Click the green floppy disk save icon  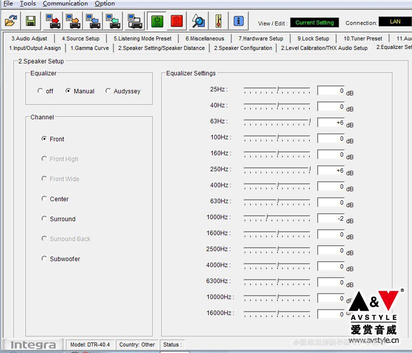click(x=31, y=21)
